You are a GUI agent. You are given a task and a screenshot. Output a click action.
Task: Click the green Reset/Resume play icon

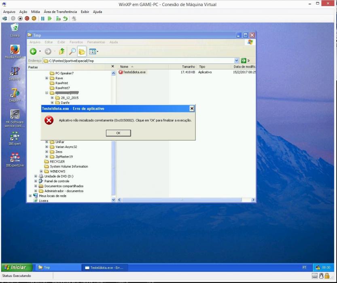[50, 19]
